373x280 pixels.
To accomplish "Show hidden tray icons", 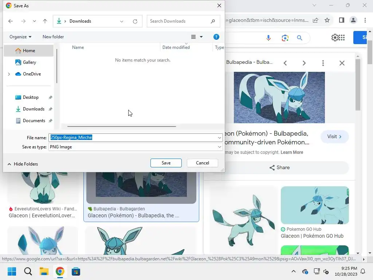I will (294, 271).
